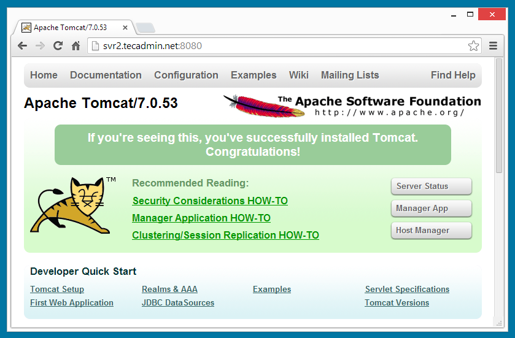Click the Host Manager button
The width and height of the screenshot is (515, 338).
pos(432,231)
